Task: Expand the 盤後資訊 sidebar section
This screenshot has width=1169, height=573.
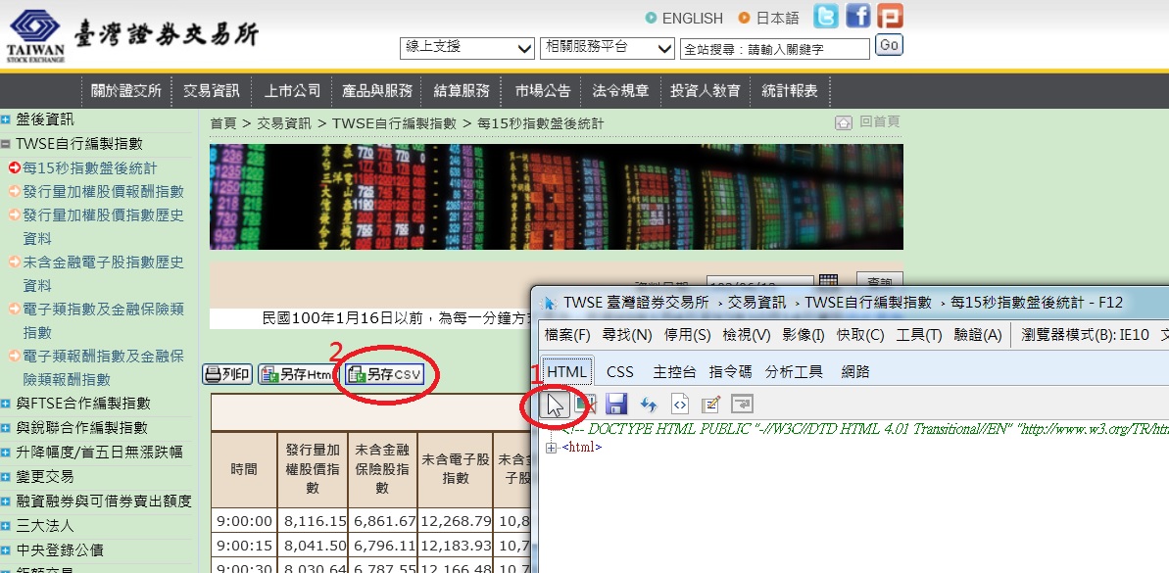Action: 6,119
